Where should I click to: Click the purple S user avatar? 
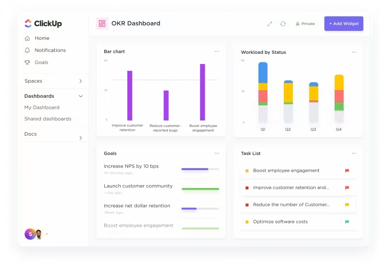point(30,234)
